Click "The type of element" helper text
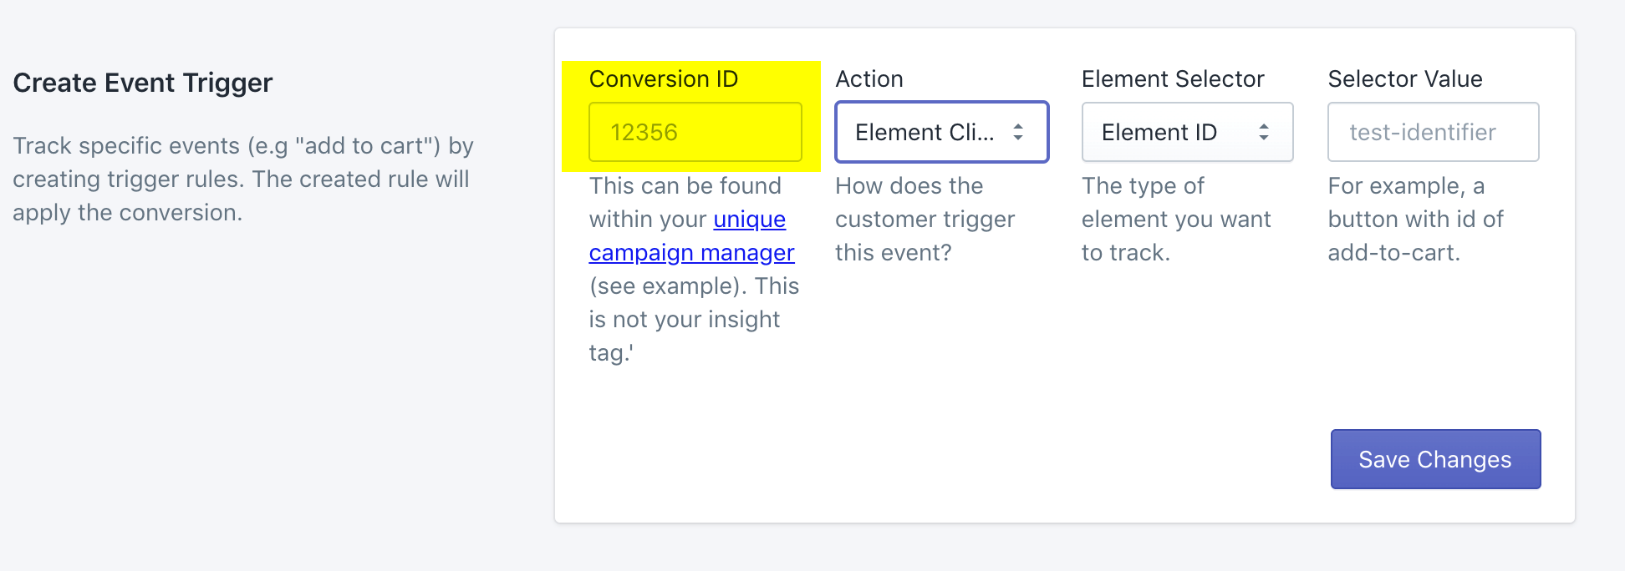Image resolution: width=1625 pixels, height=571 pixels. 1175,219
